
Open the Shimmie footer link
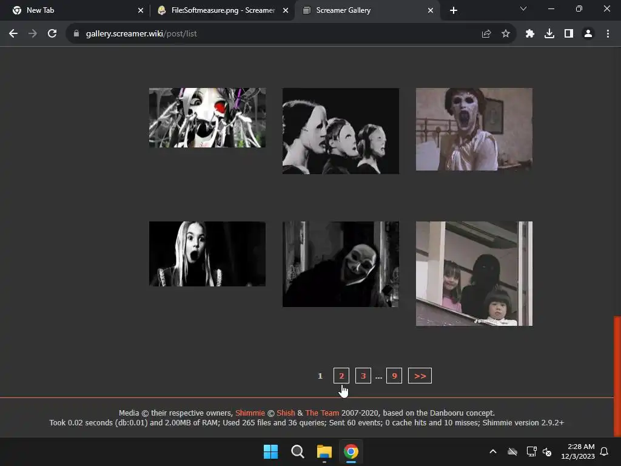click(x=250, y=413)
